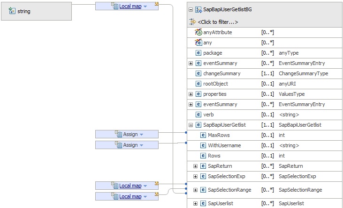The image size is (343, 208).
Task: Select the string source element box
Action: [36, 11]
